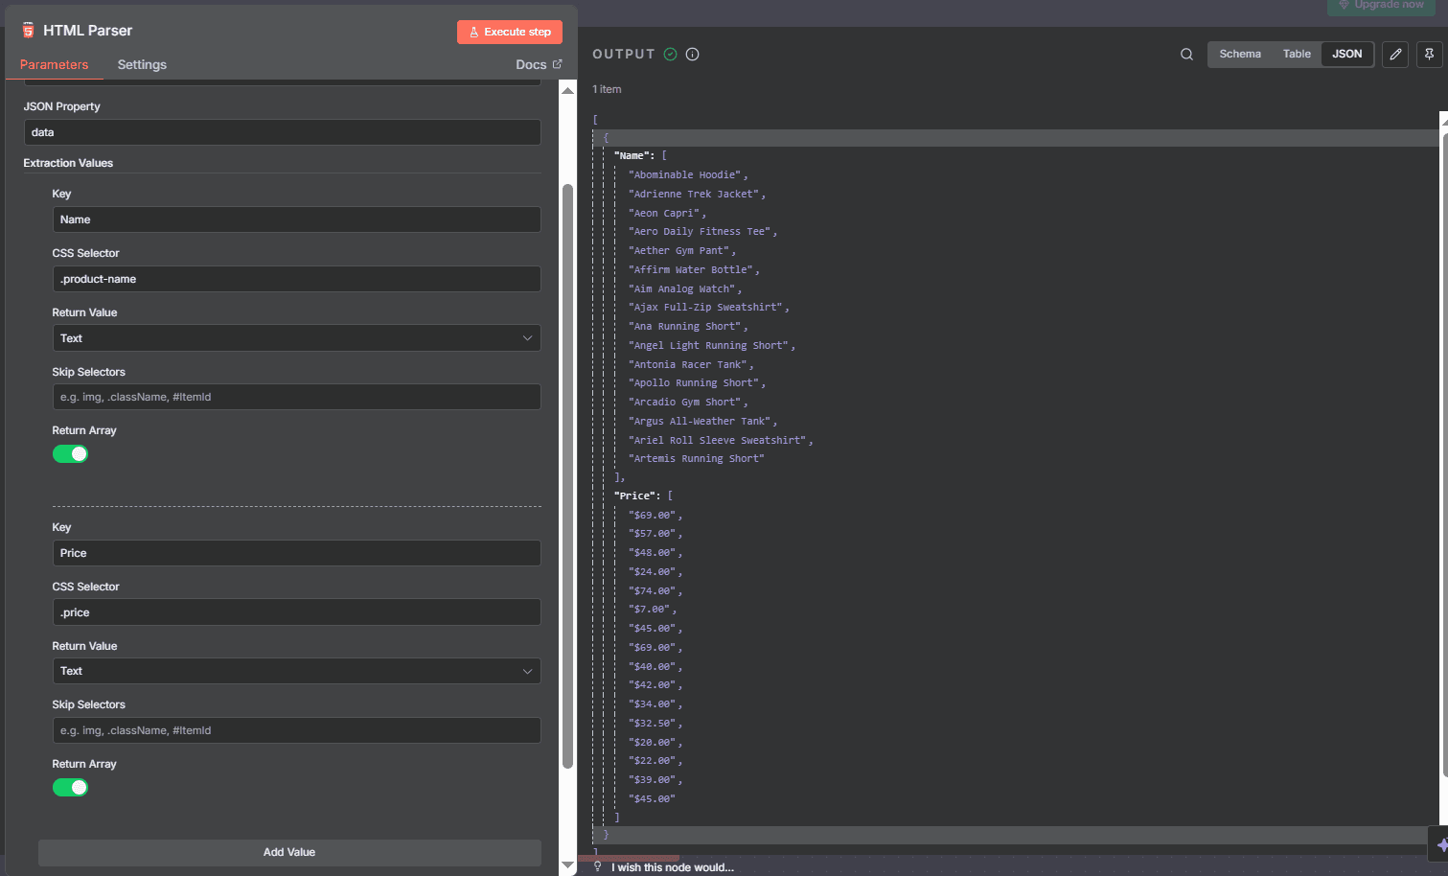Screen dimensions: 1448x876
Task: Toggle Return Array for the Name value
Action: [x=70, y=454]
